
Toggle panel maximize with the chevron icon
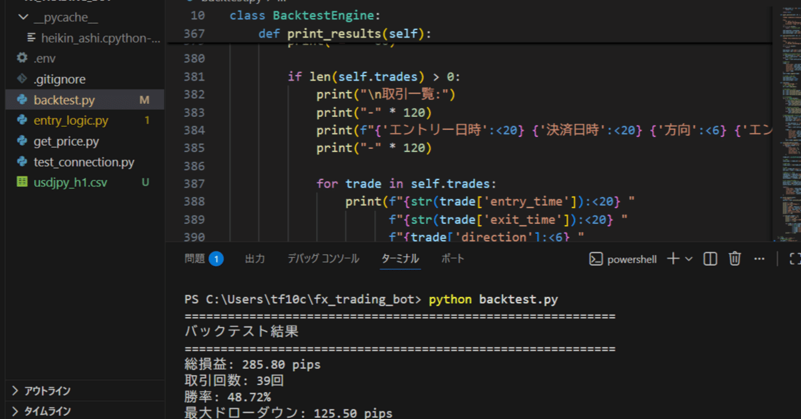[790, 258]
